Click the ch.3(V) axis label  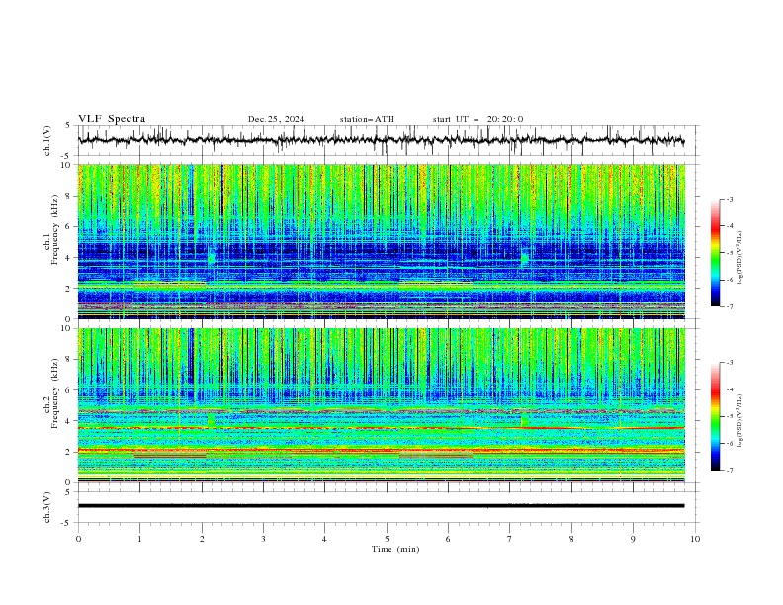[47, 507]
